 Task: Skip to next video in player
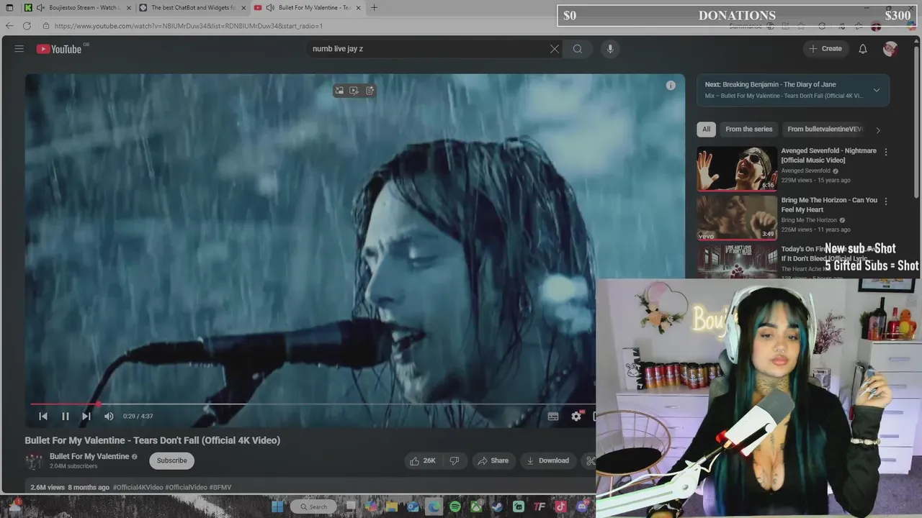tap(86, 416)
